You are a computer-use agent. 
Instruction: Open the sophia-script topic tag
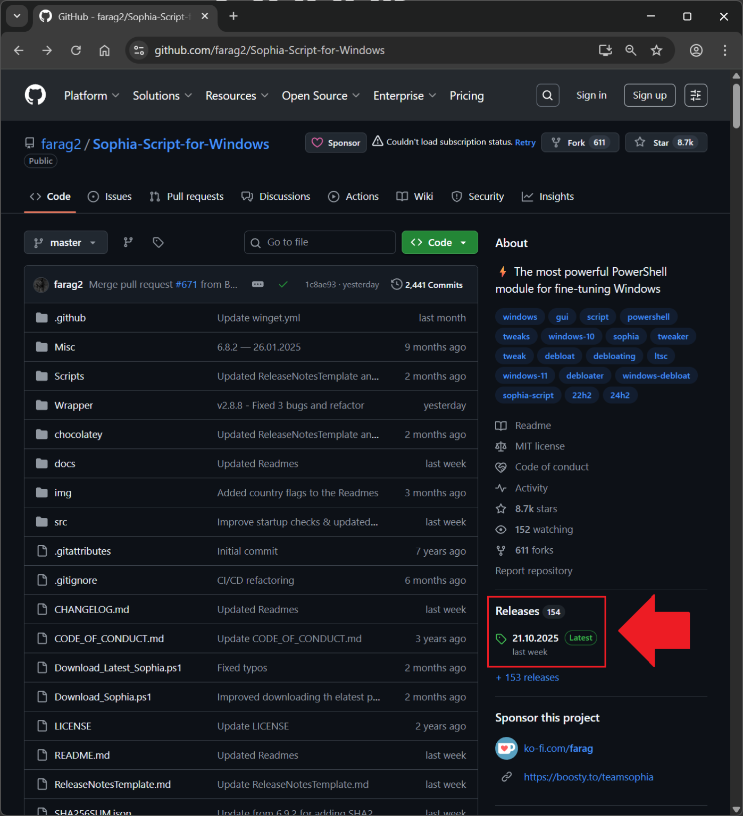pyautogui.click(x=528, y=395)
